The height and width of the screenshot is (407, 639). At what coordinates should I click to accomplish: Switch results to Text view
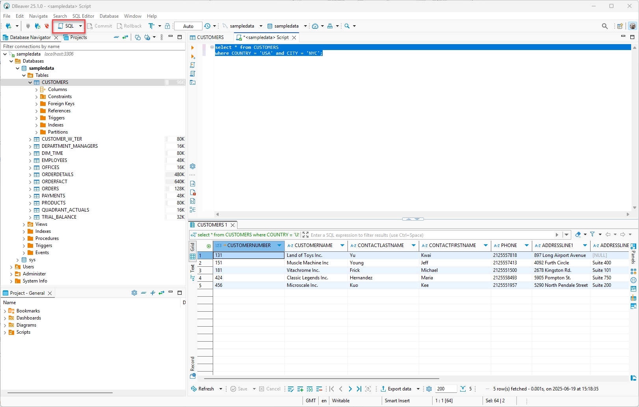click(x=193, y=269)
